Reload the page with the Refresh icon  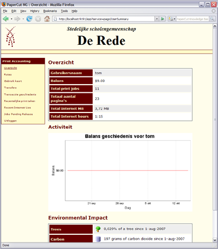29,19
